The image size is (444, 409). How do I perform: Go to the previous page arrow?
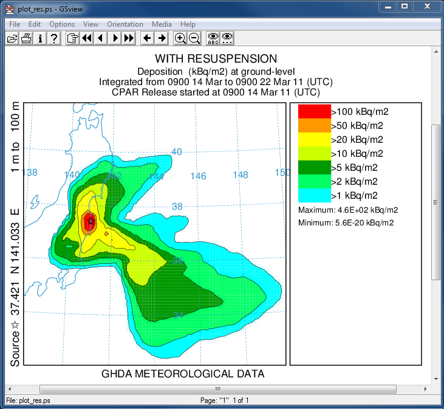click(x=100, y=38)
